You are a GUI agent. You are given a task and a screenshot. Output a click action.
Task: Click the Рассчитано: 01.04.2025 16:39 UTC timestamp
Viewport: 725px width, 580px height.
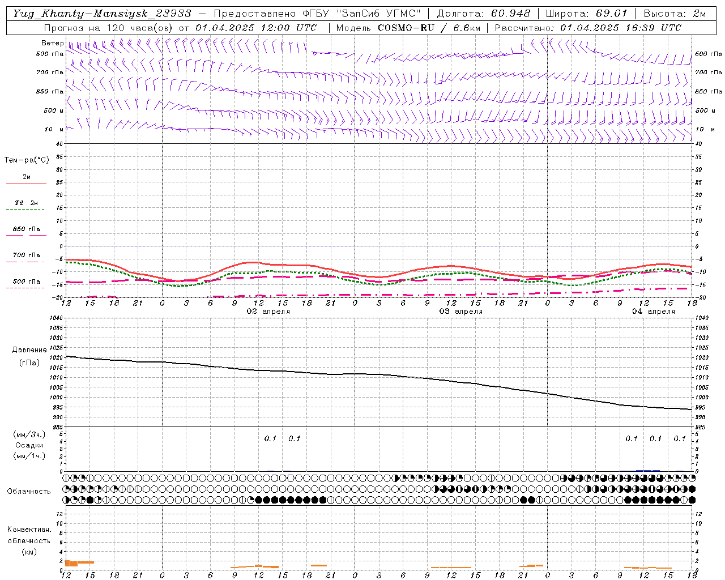[x=588, y=28]
